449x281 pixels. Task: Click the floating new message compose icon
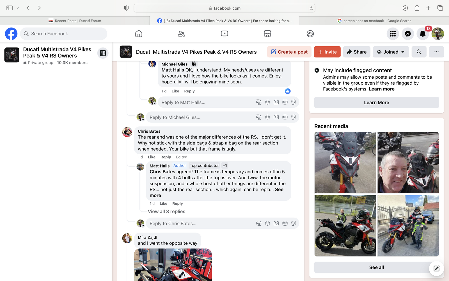coord(436,268)
